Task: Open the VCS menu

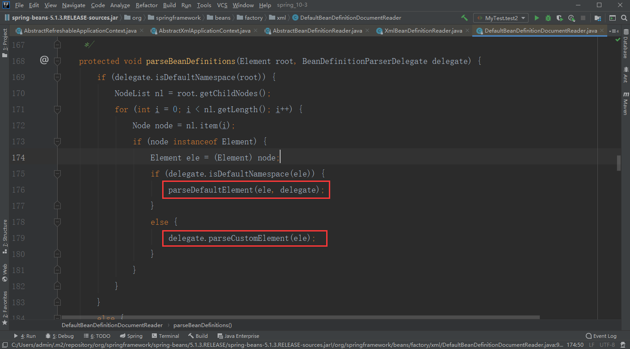Action: [223, 5]
